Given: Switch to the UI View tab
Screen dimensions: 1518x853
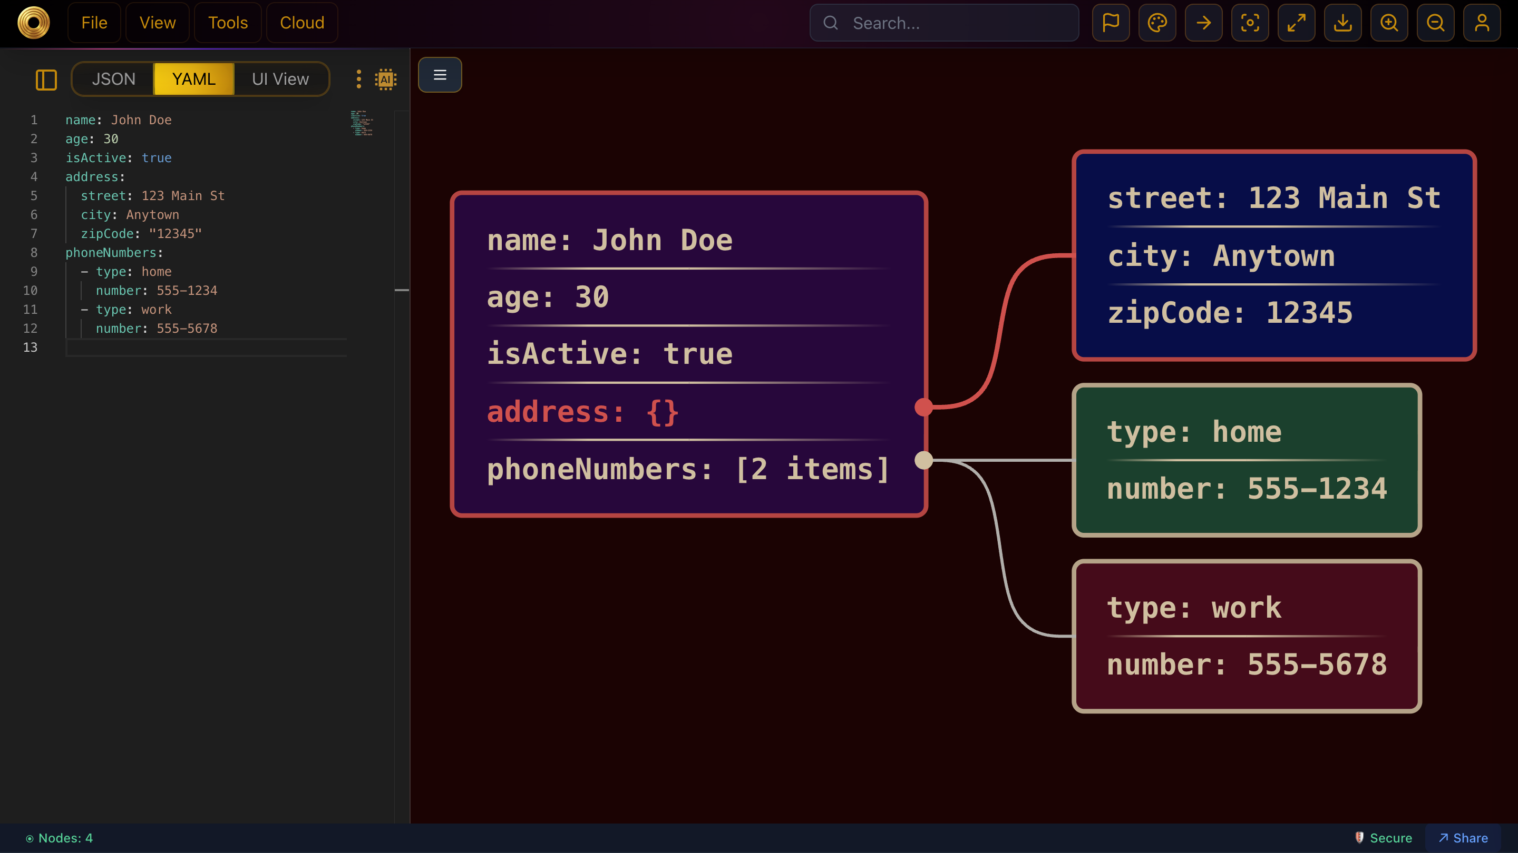Looking at the screenshot, I should click(x=280, y=78).
